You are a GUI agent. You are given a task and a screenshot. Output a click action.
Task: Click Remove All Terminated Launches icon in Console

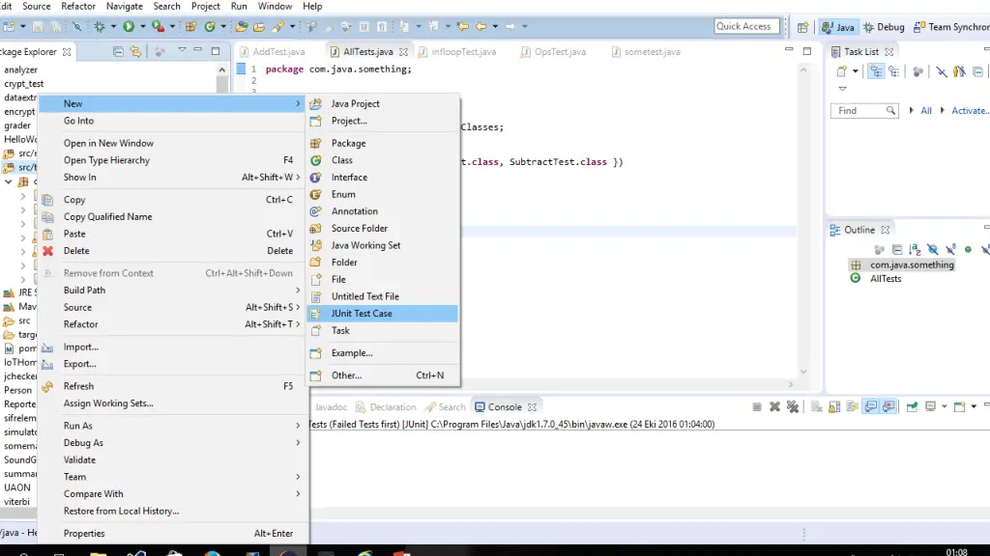793,407
